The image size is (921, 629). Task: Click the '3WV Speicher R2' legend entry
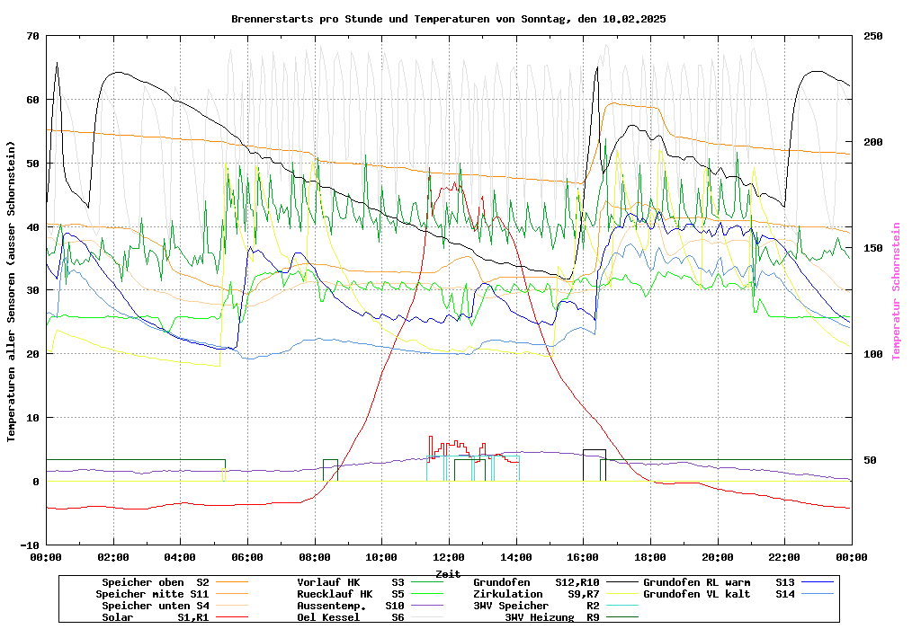[x=535, y=606]
